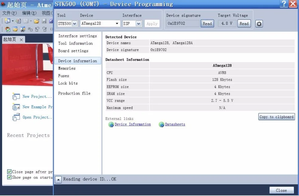Click the red start page banner image

point(28,65)
